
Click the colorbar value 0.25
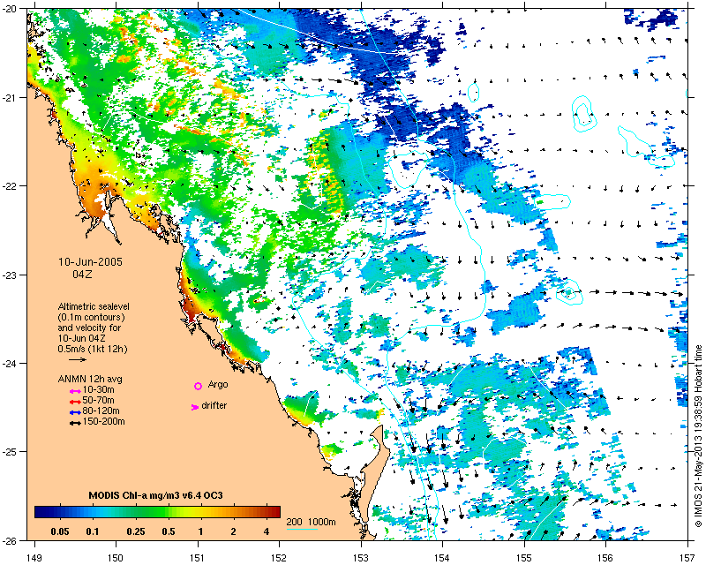(136, 531)
